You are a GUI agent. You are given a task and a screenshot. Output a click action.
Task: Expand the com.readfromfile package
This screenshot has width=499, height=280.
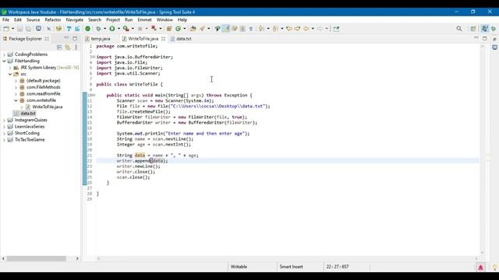coord(16,94)
